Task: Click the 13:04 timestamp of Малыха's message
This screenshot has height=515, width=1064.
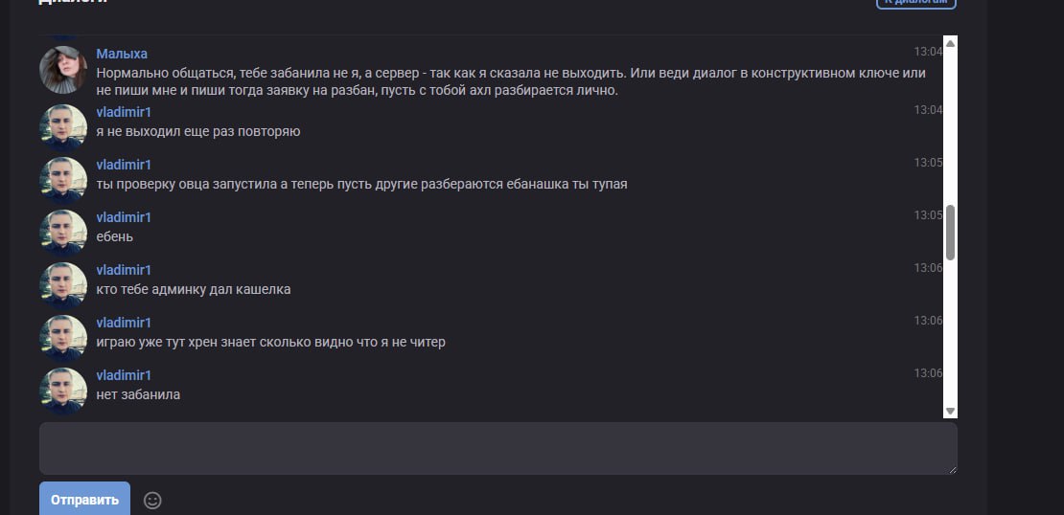Action: click(928, 52)
